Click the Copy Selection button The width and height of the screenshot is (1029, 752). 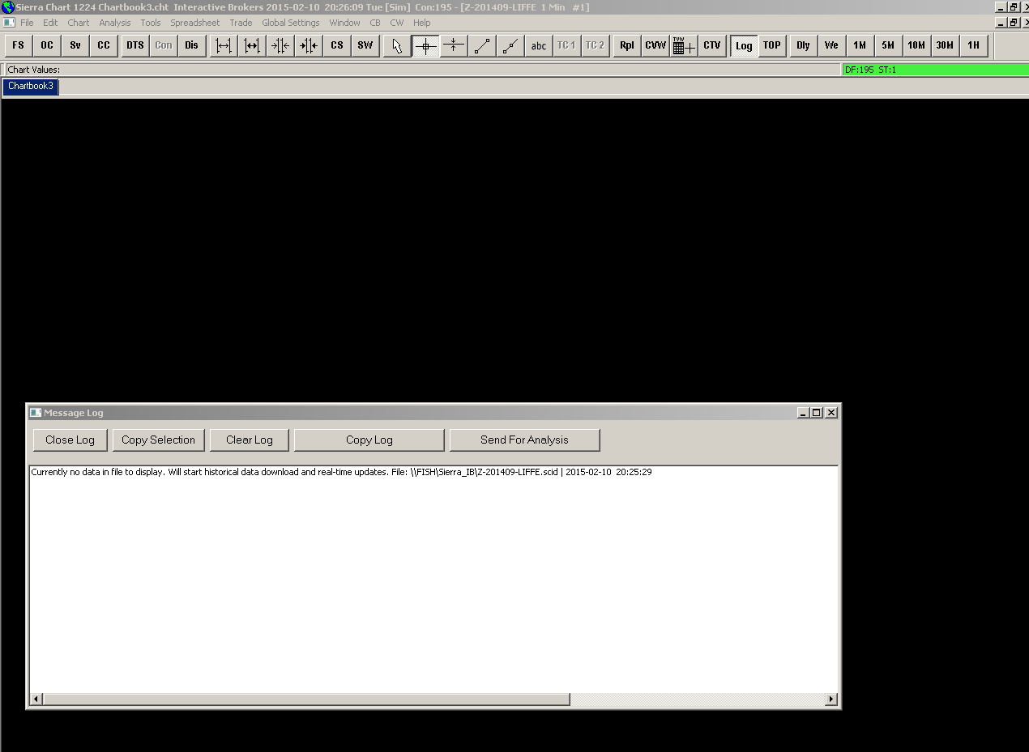pos(158,440)
